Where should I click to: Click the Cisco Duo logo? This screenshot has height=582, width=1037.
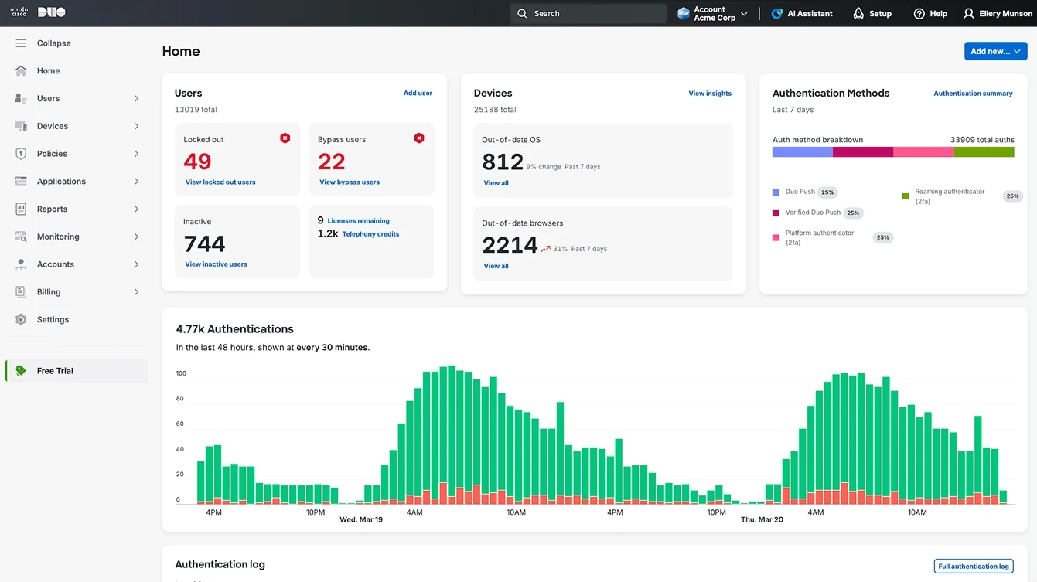[38, 12]
